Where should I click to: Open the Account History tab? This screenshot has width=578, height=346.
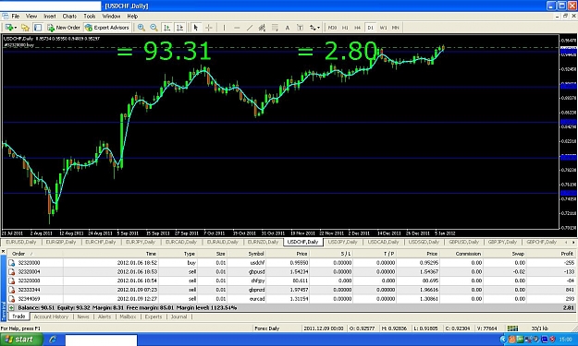tap(51, 316)
